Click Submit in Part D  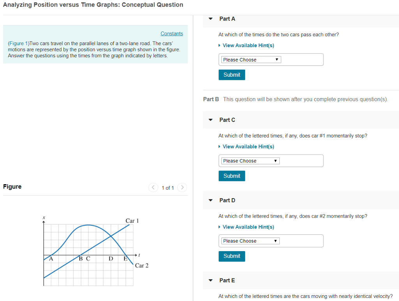point(231,256)
